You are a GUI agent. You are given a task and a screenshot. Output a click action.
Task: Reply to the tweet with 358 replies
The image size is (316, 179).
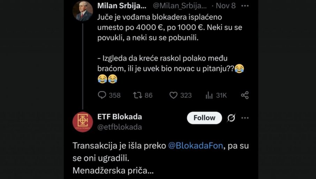click(x=102, y=95)
